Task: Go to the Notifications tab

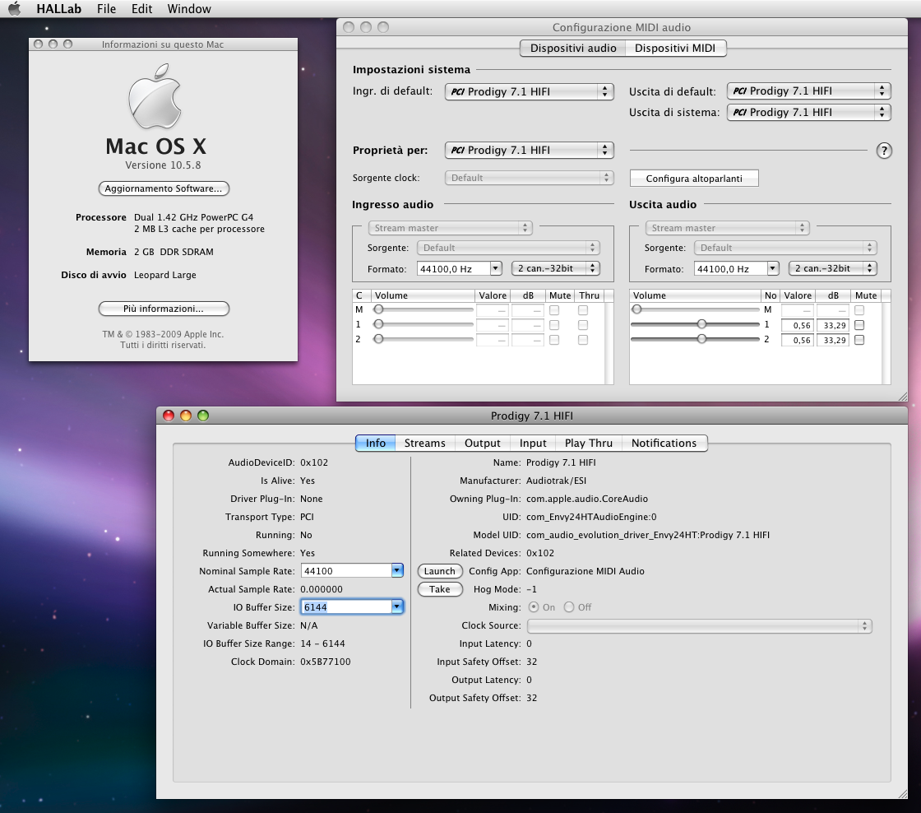Action: tap(664, 444)
